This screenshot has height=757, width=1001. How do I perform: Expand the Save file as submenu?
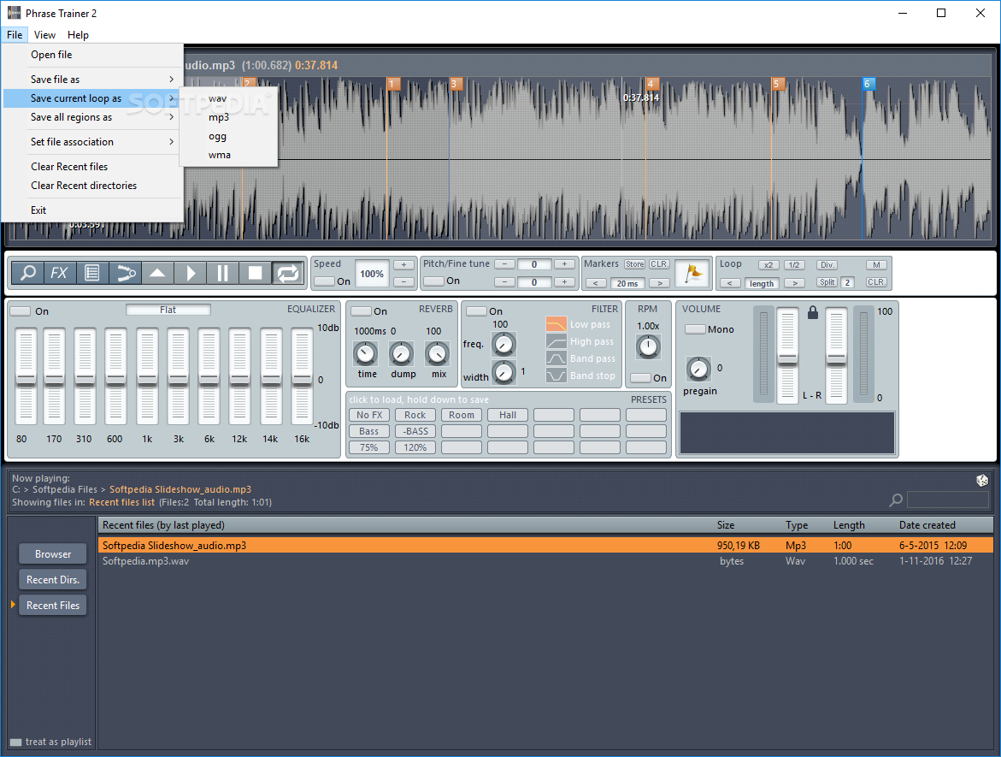point(93,80)
